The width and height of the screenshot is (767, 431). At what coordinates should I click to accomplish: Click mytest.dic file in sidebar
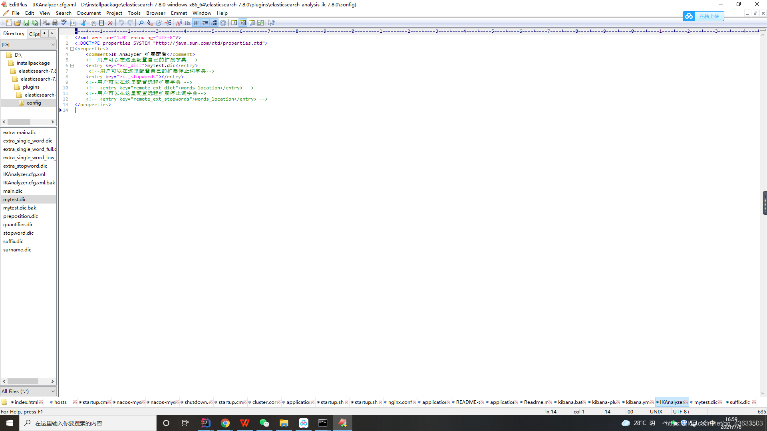click(x=14, y=199)
